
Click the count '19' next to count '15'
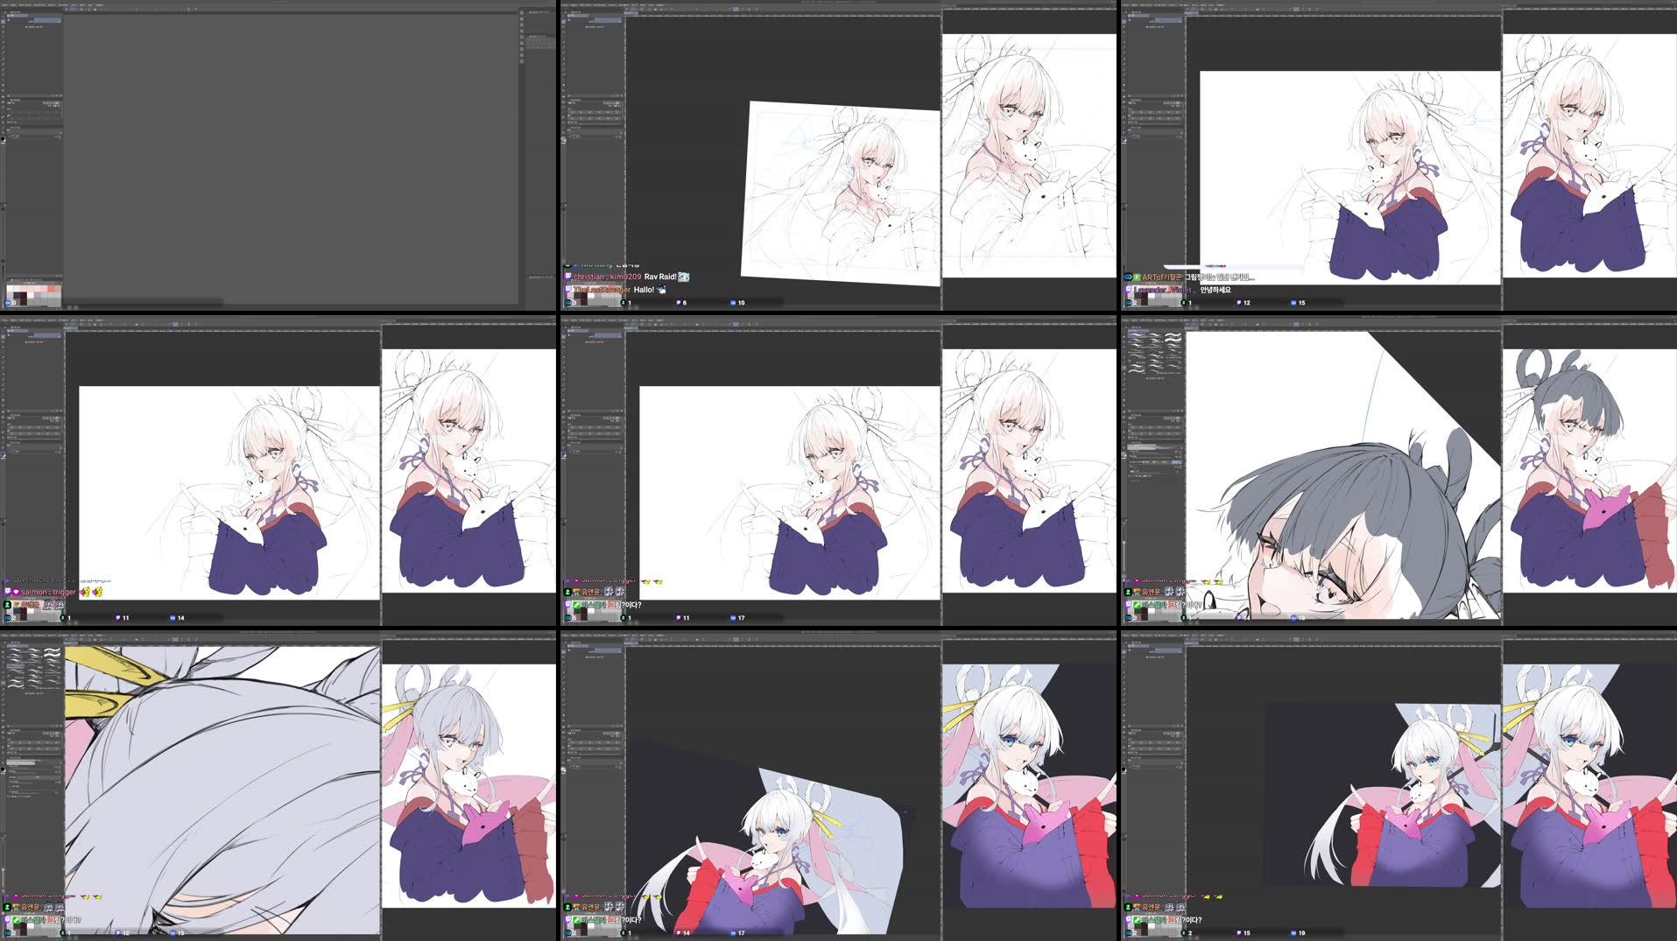[1301, 933]
